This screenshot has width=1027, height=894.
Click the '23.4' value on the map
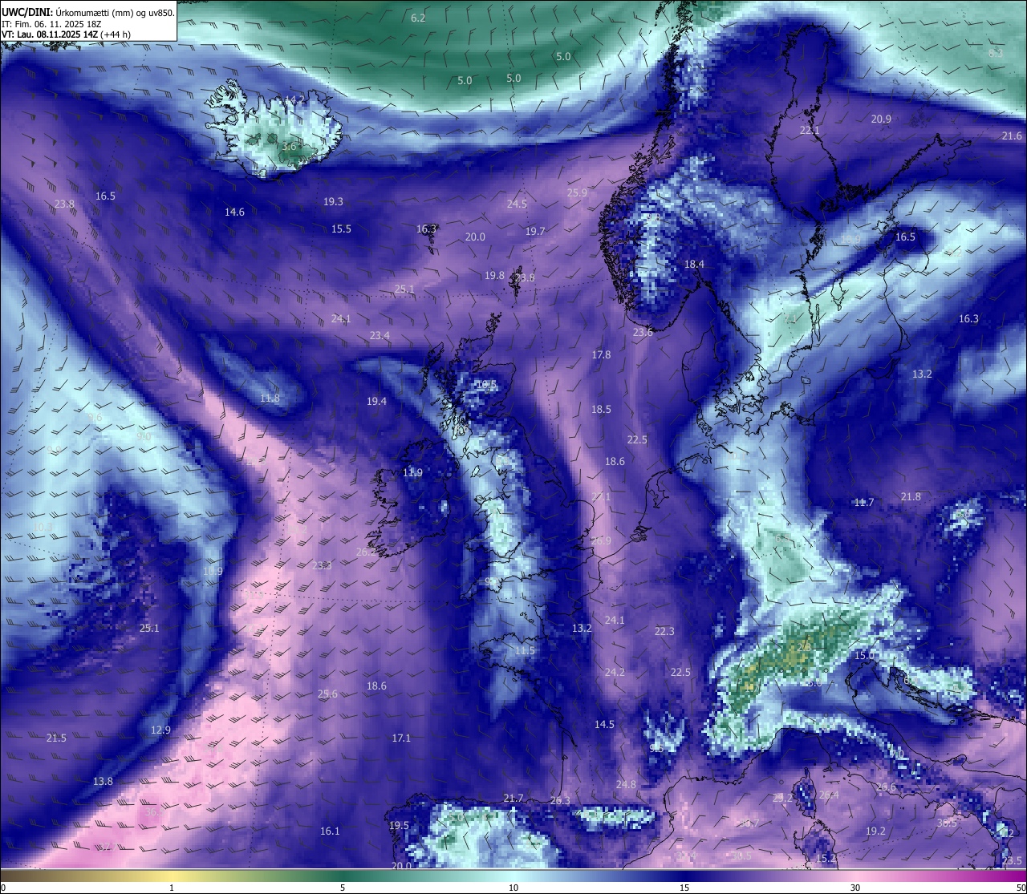(x=380, y=335)
